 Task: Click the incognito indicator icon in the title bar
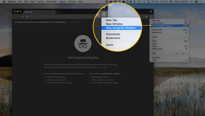pos(151,12)
